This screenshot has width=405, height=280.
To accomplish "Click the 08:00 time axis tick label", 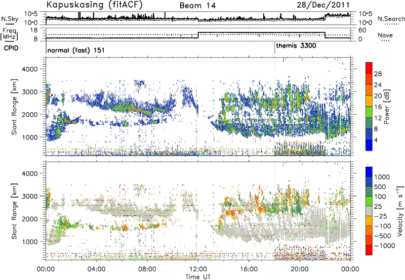I will click(x=147, y=269).
